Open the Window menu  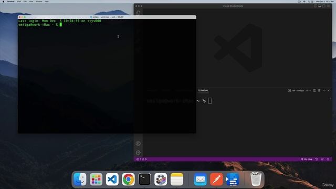[x=39, y=2]
